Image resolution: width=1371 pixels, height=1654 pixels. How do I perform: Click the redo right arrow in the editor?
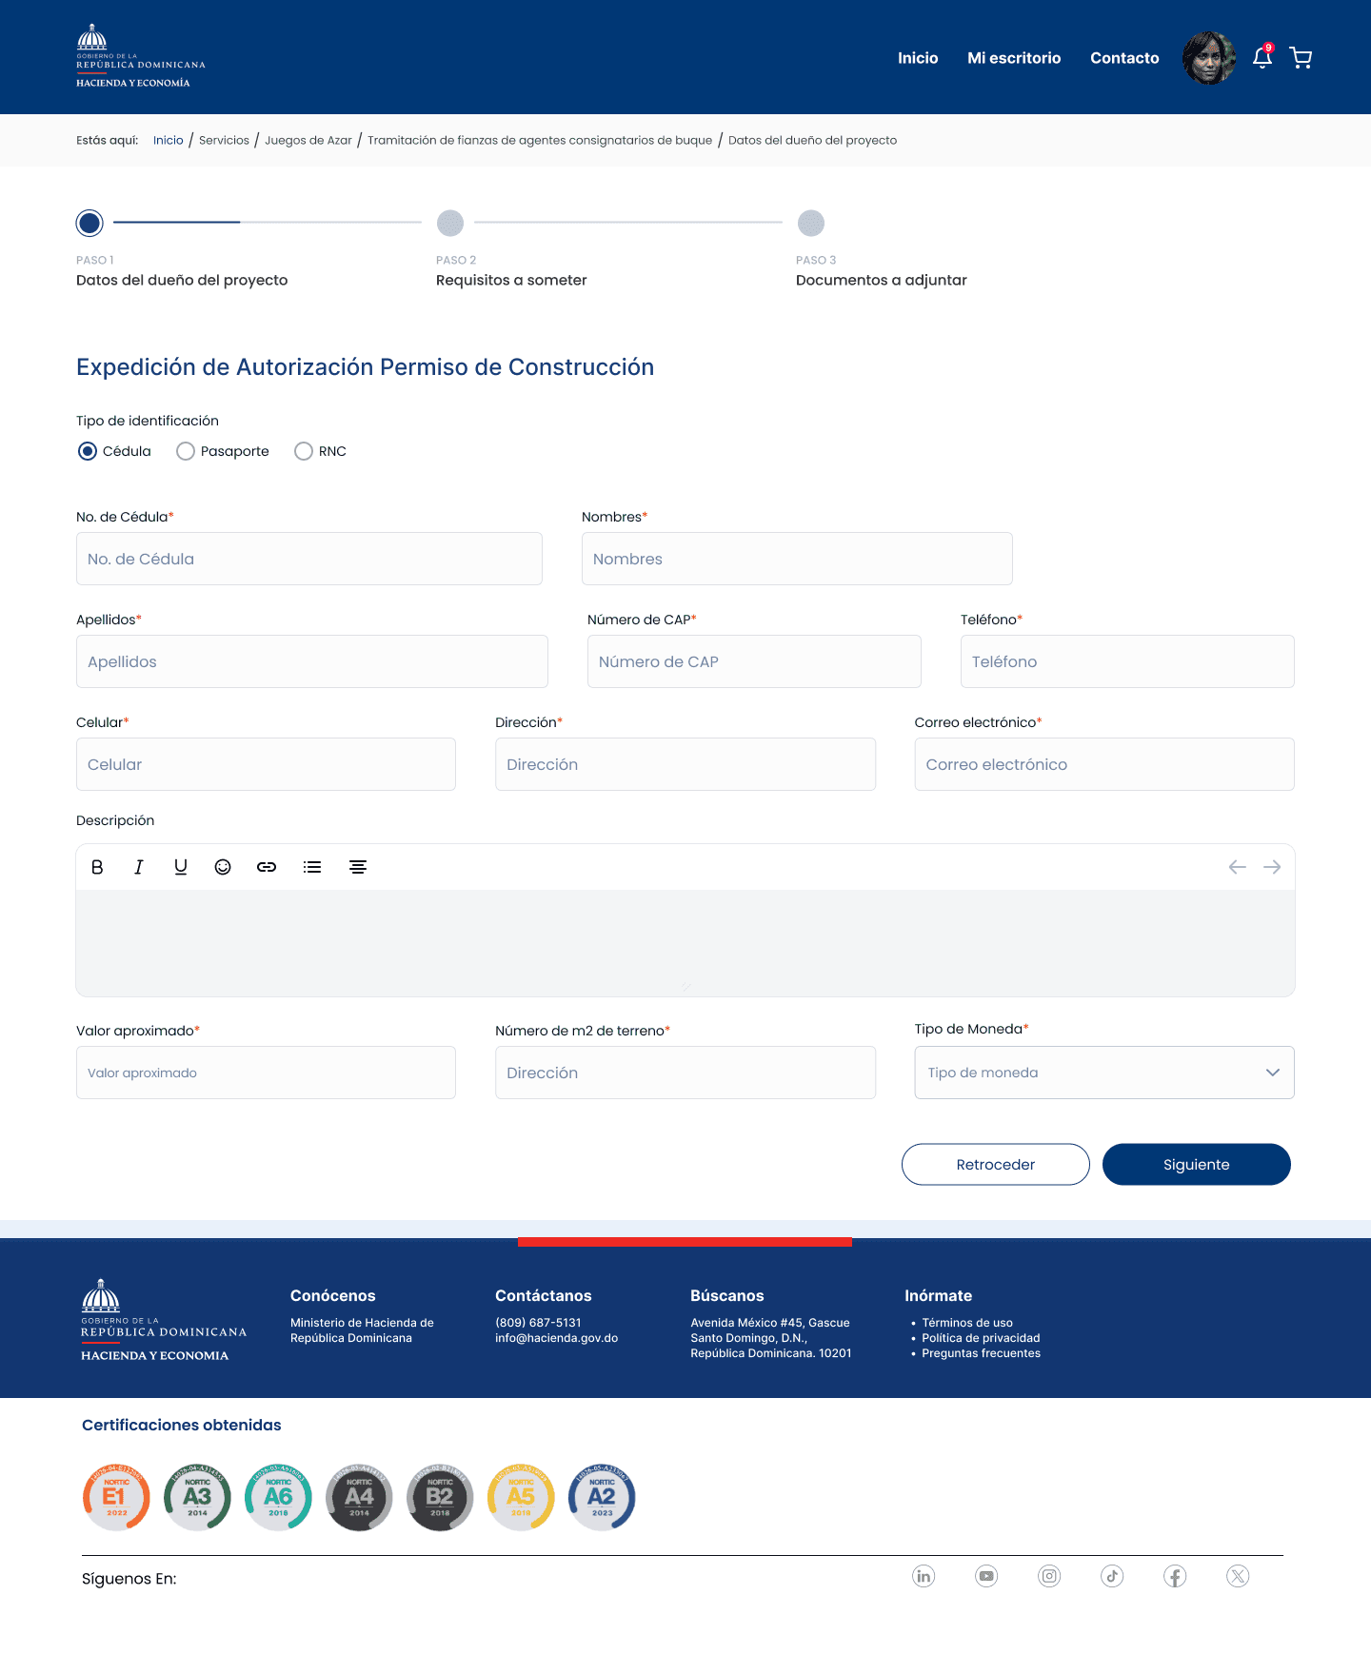point(1272,867)
